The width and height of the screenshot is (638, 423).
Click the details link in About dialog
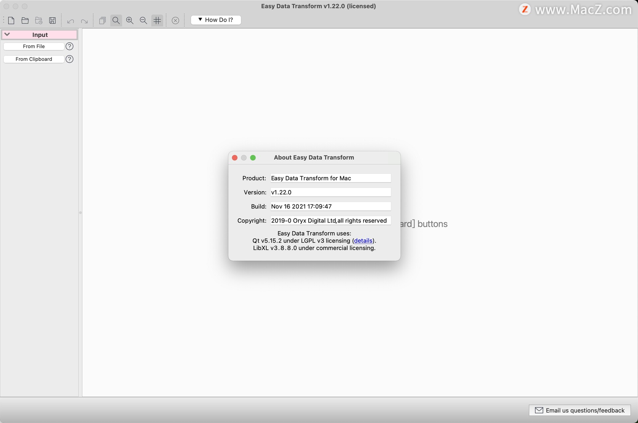click(363, 241)
